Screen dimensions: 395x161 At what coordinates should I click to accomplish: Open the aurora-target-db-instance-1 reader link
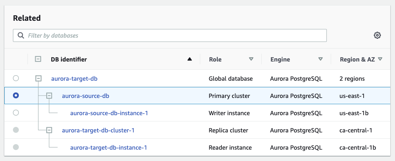coord(108,148)
